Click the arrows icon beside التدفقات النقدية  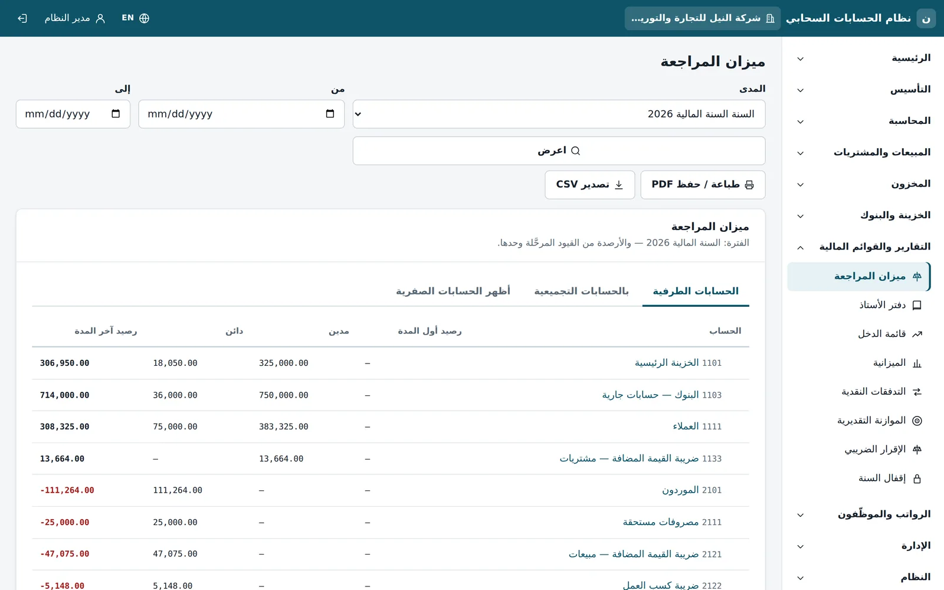coord(917,392)
